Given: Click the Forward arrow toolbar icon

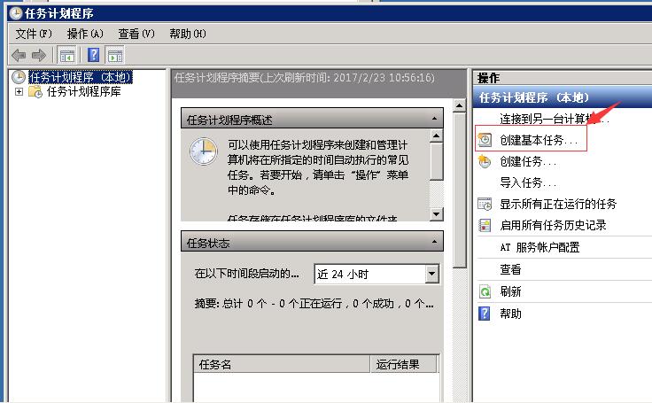Looking at the screenshot, I should [38, 55].
